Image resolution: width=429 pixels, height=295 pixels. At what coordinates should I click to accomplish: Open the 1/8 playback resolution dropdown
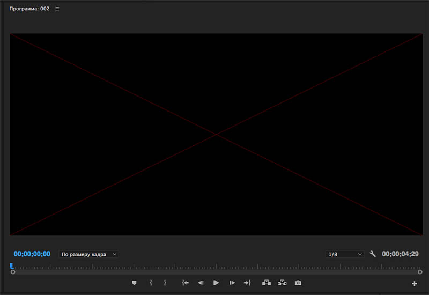(x=345, y=254)
